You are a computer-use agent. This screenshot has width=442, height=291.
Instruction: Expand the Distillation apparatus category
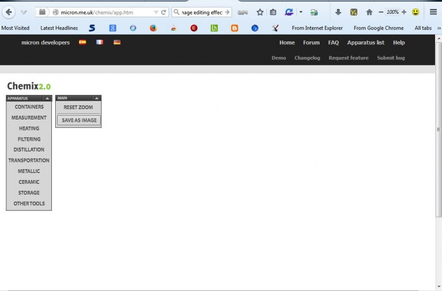click(x=29, y=150)
